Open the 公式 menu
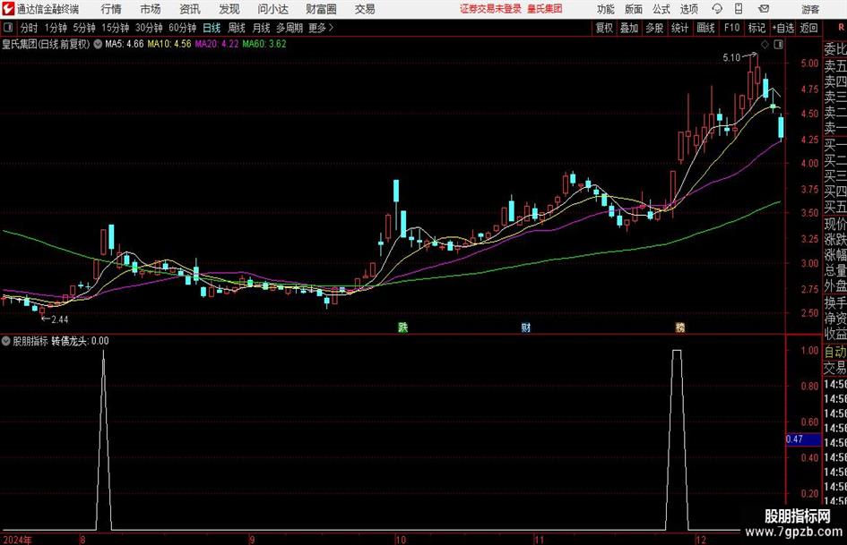 click(x=661, y=9)
